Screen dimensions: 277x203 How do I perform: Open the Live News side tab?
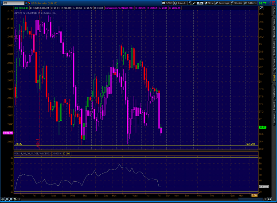click(274, 119)
